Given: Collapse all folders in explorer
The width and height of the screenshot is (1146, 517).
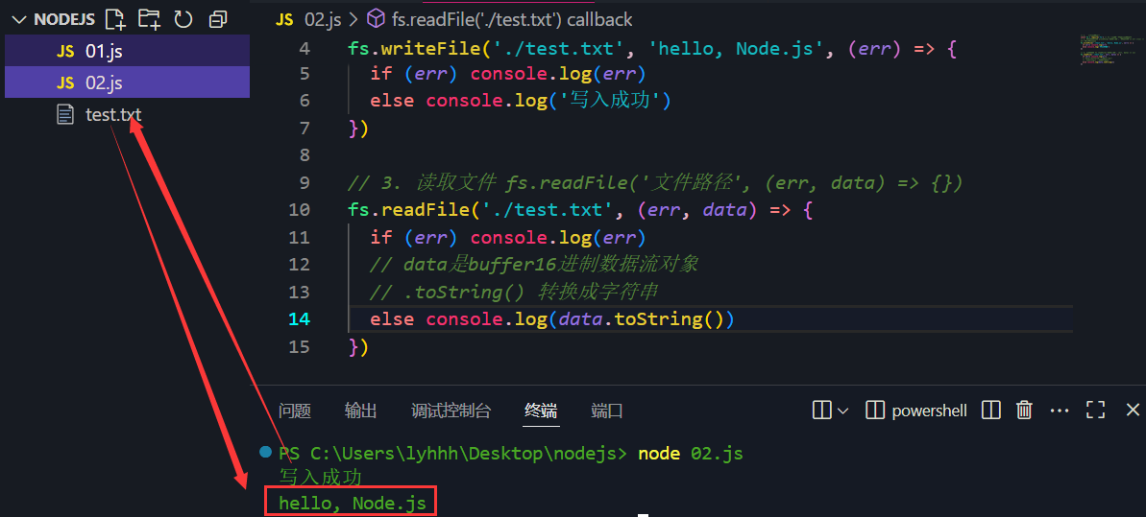Looking at the screenshot, I should coord(218,20).
